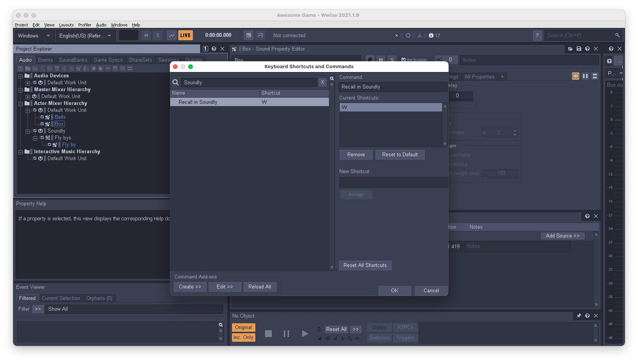Image resolution: width=638 pixels, height=362 pixels.
Task: Toggle the Box inclusion checkbox in tree
Action: 42,124
